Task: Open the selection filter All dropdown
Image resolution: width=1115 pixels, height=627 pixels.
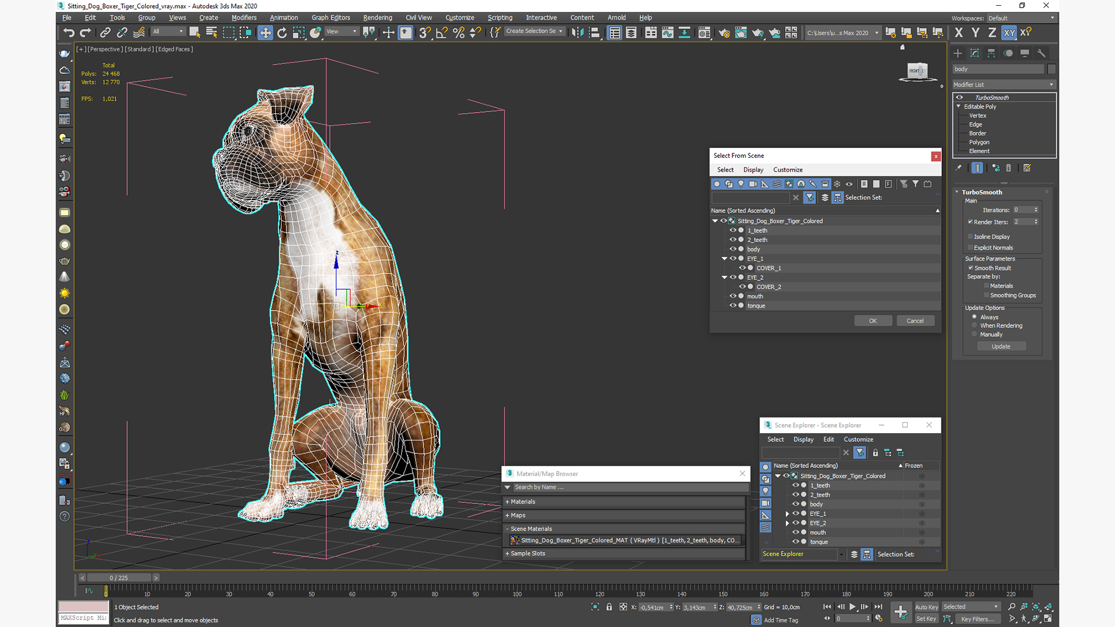Action: click(x=168, y=32)
